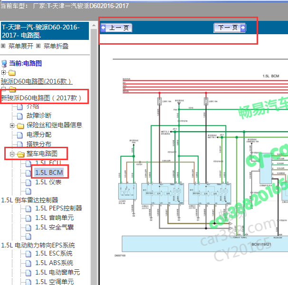The image size is (288, 285).
Task: Open 1.5L ABS系统 diagram
Action: [x=54, y=263]
